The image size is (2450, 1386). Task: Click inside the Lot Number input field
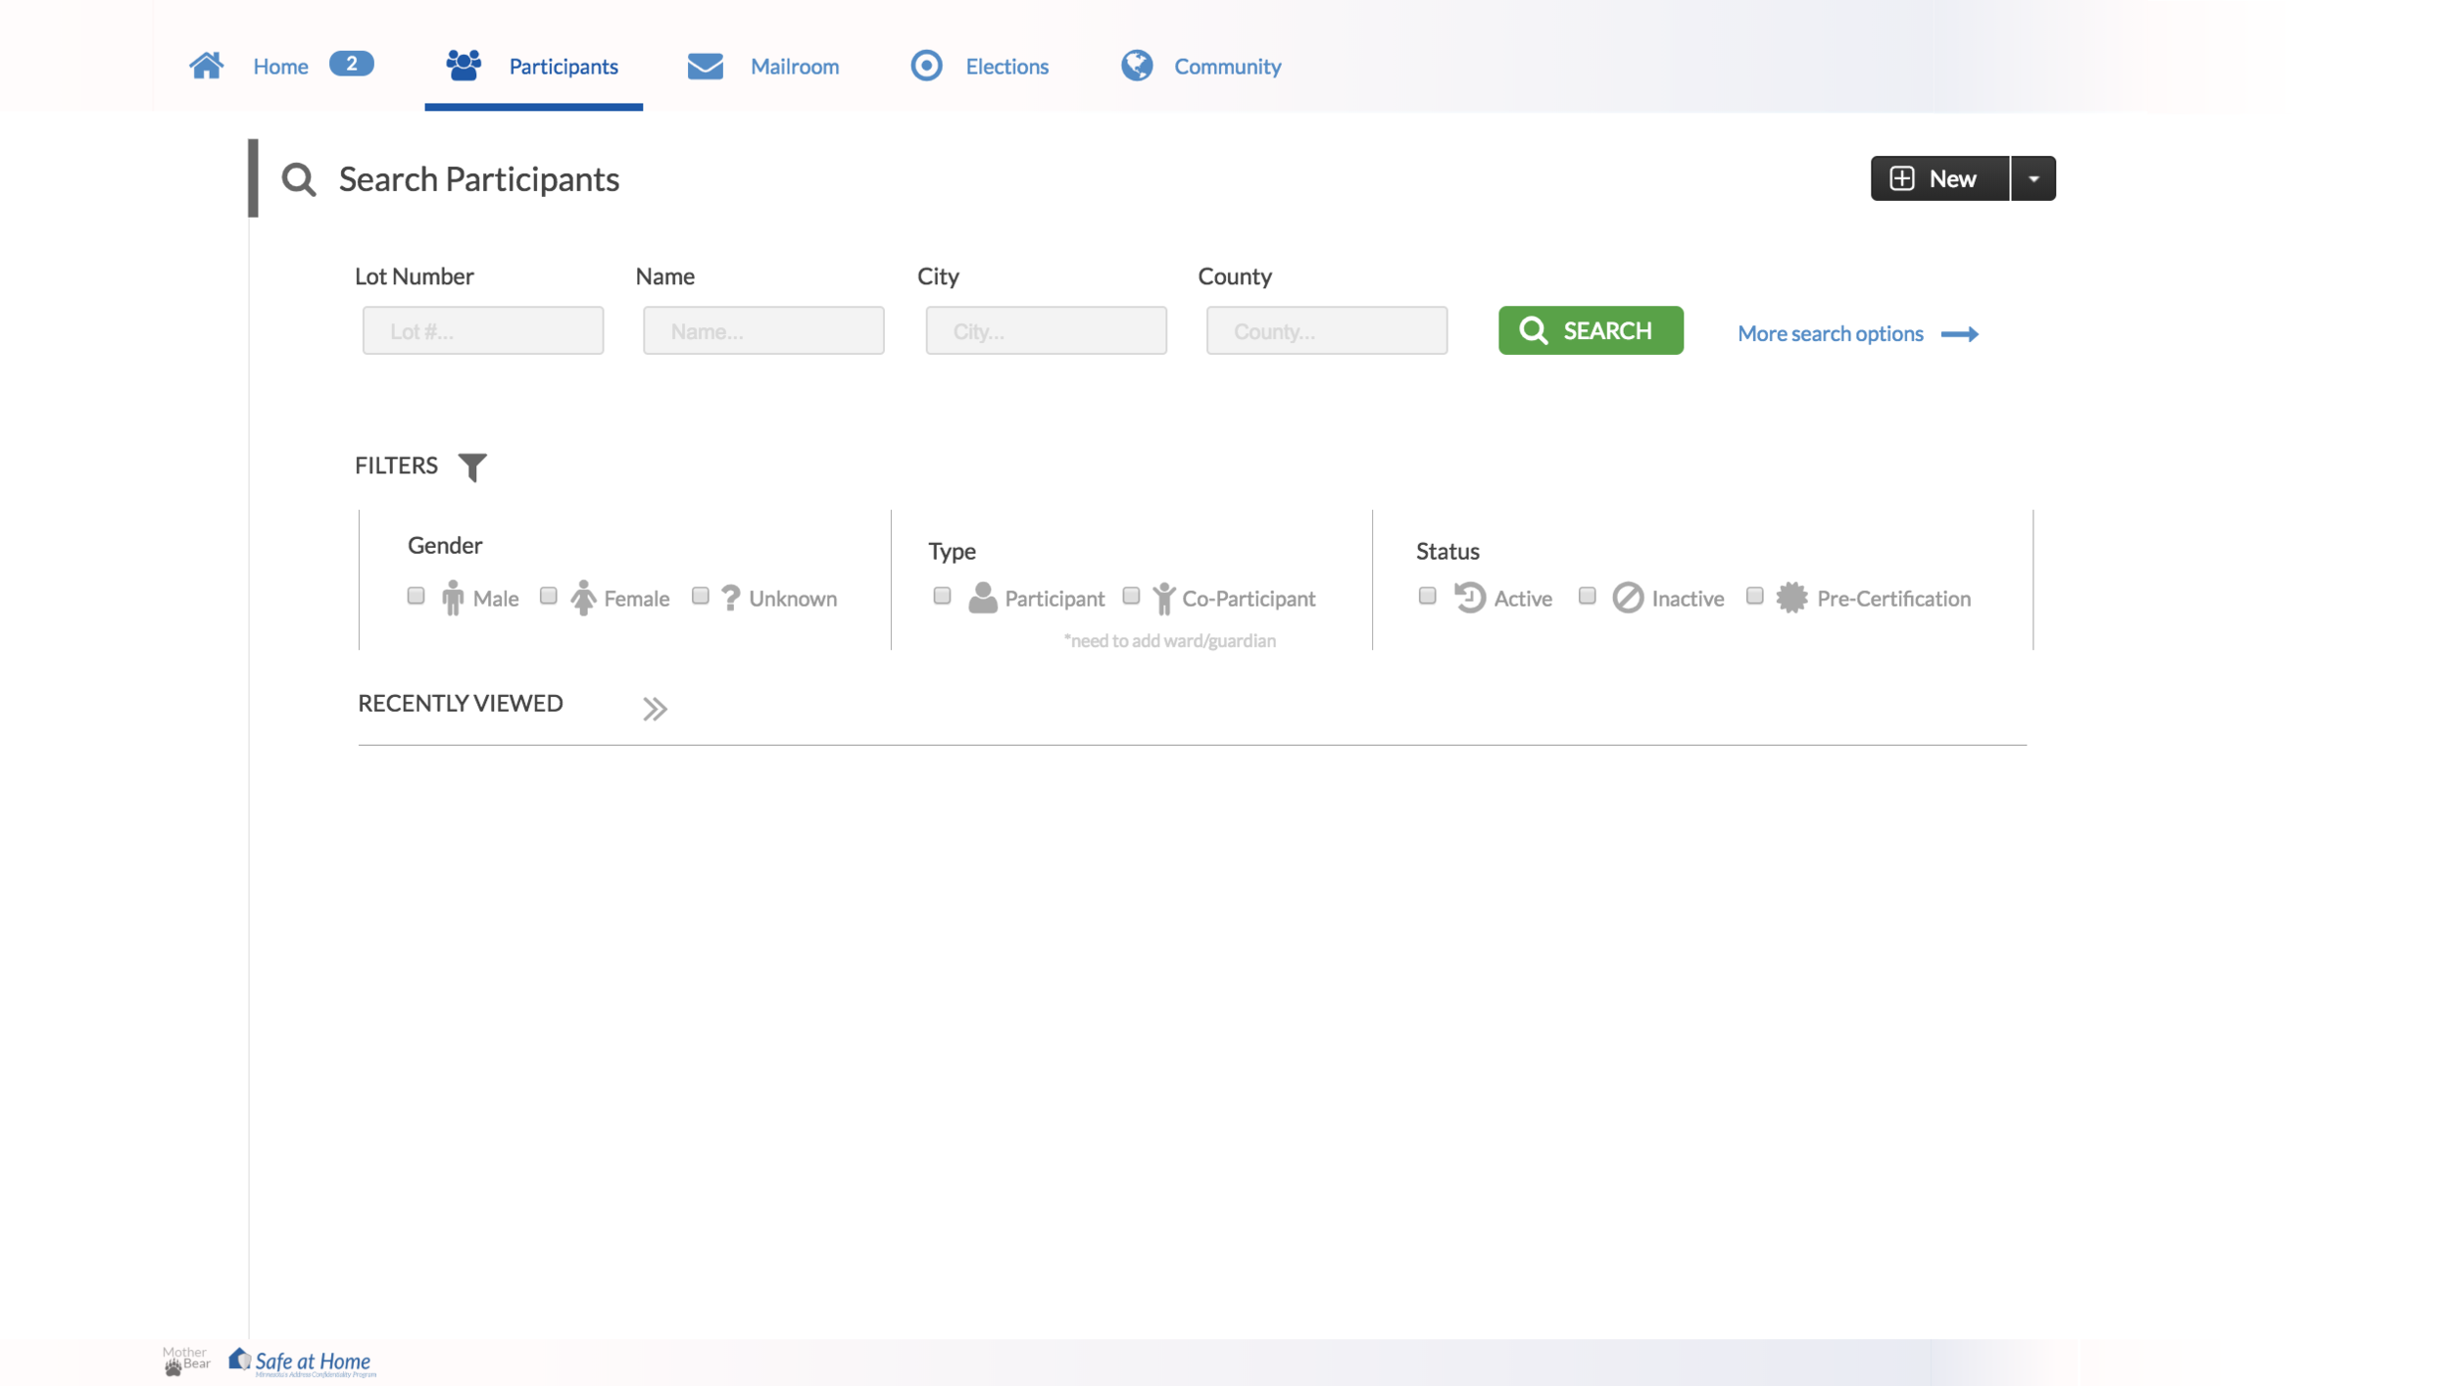point(482,330)
